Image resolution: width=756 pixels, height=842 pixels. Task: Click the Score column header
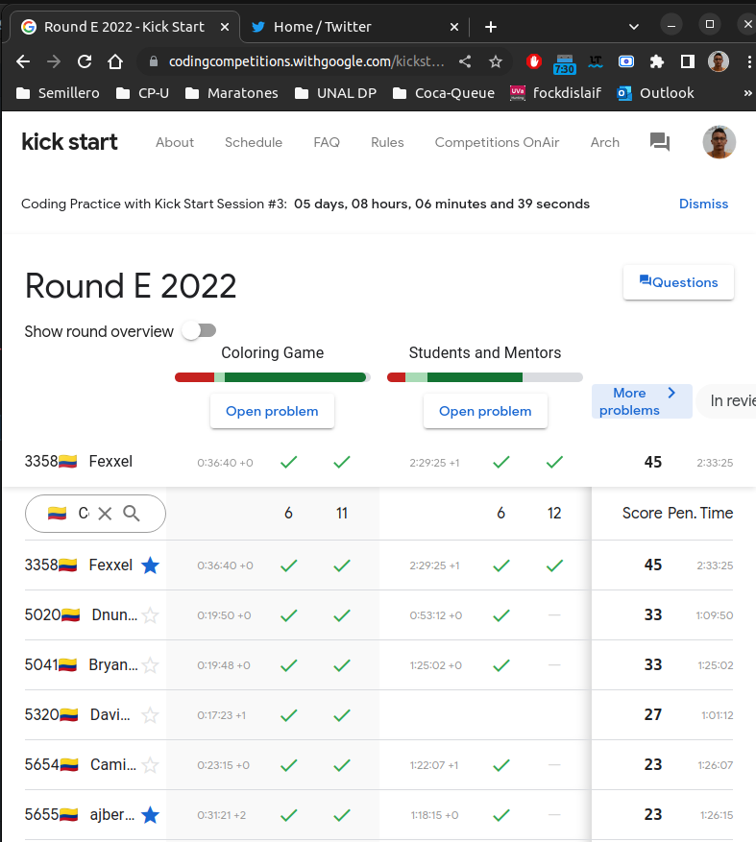[x=642, y=514]
